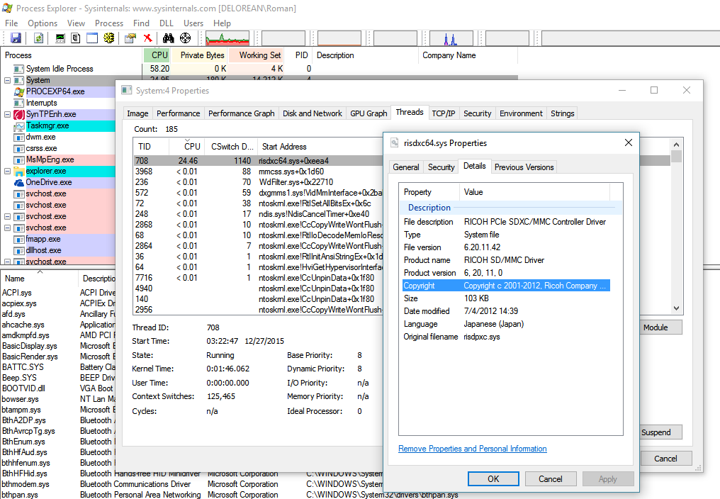This screenshot has height=499, width=720.
Task: Open the process Properties toolbar icon
Action: click(130, 38)
